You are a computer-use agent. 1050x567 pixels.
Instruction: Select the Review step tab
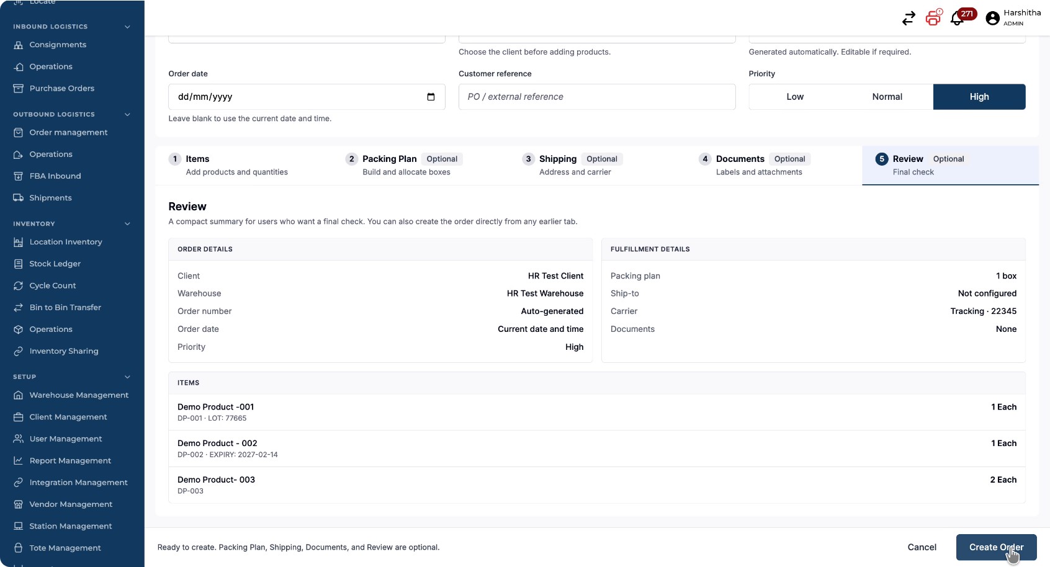click(x=950, y=165)
